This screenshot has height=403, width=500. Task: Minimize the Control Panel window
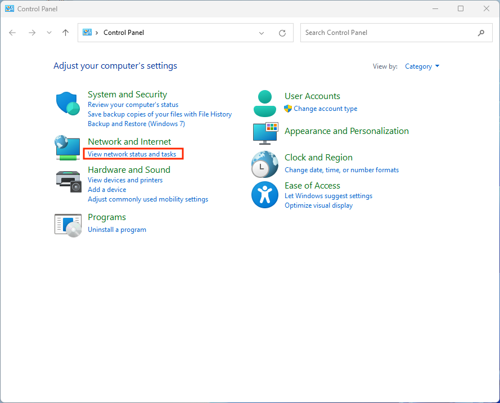click(435, 8)
